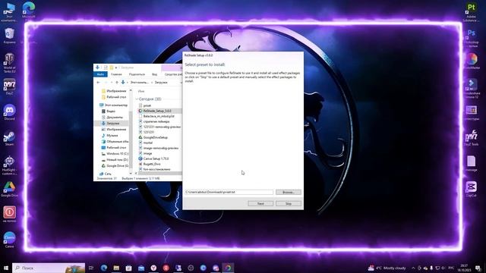Collapse the Сегодня (30) group in Explorer
This screenshot has width=486, height=273.
point(137,99)
